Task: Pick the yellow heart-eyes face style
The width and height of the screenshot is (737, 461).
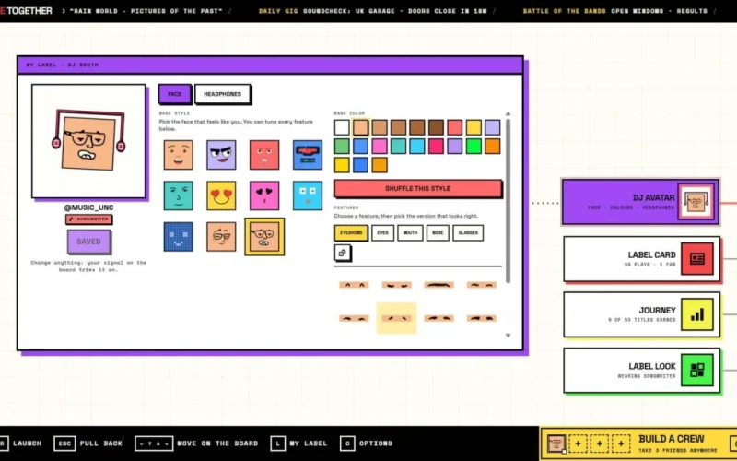Action: coord(221,195)
